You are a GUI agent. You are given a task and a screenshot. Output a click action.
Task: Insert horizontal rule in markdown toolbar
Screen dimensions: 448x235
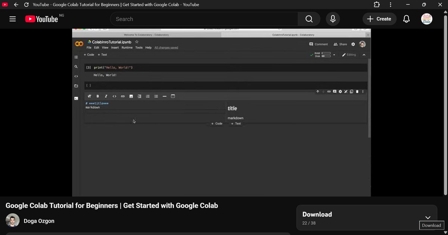(x=164, y=96)
